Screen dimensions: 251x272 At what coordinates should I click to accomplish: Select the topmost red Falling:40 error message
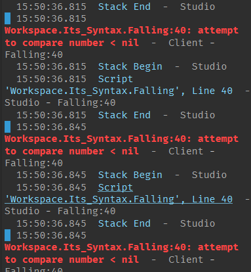121,37
